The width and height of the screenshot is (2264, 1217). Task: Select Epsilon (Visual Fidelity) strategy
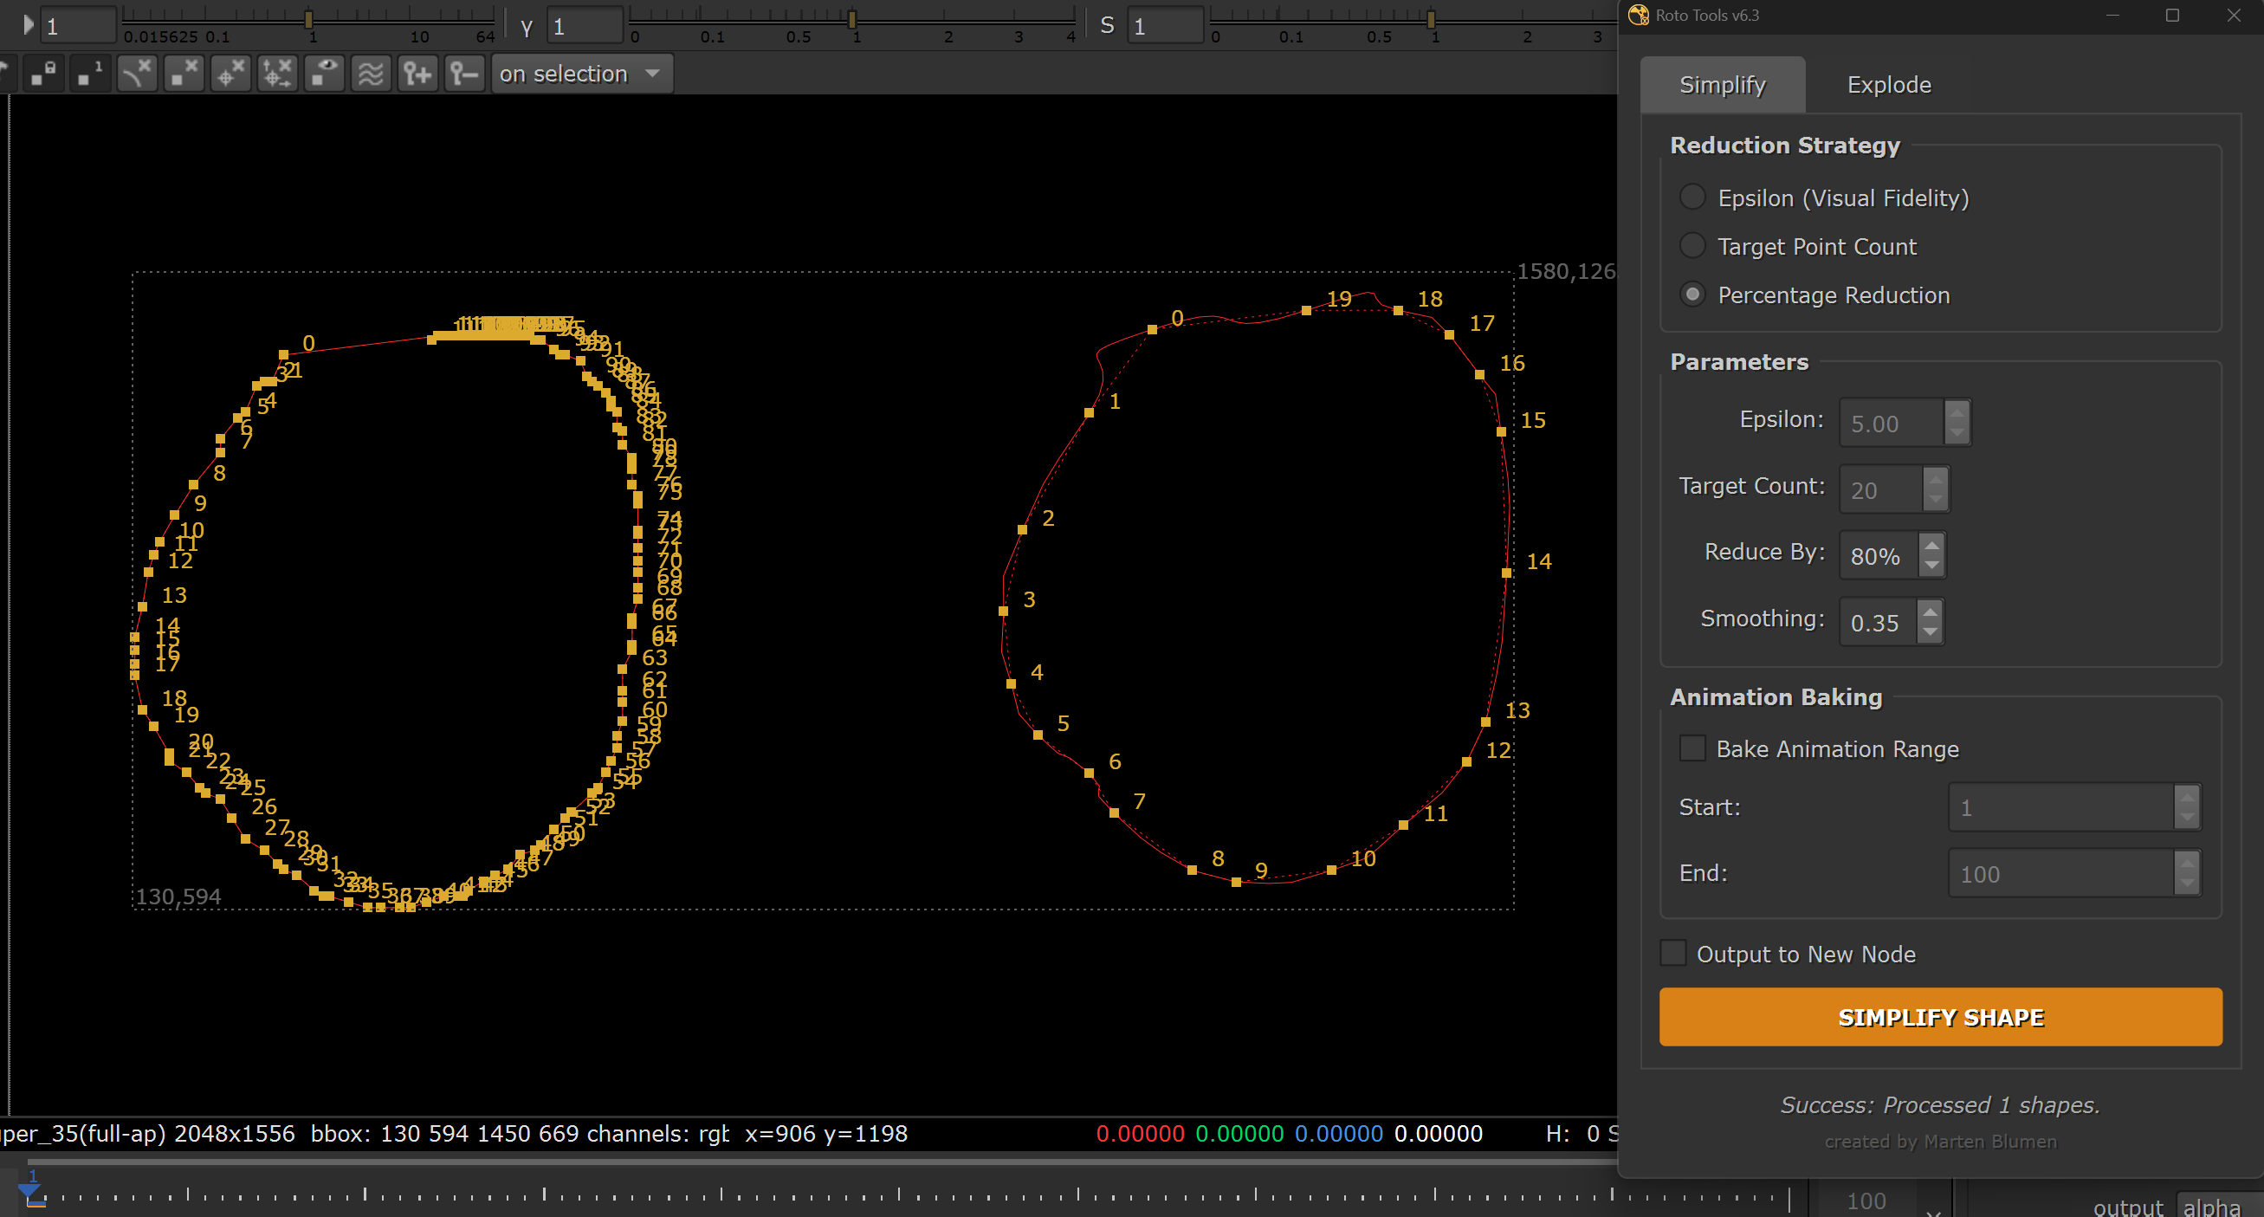tap(1692, 197)
